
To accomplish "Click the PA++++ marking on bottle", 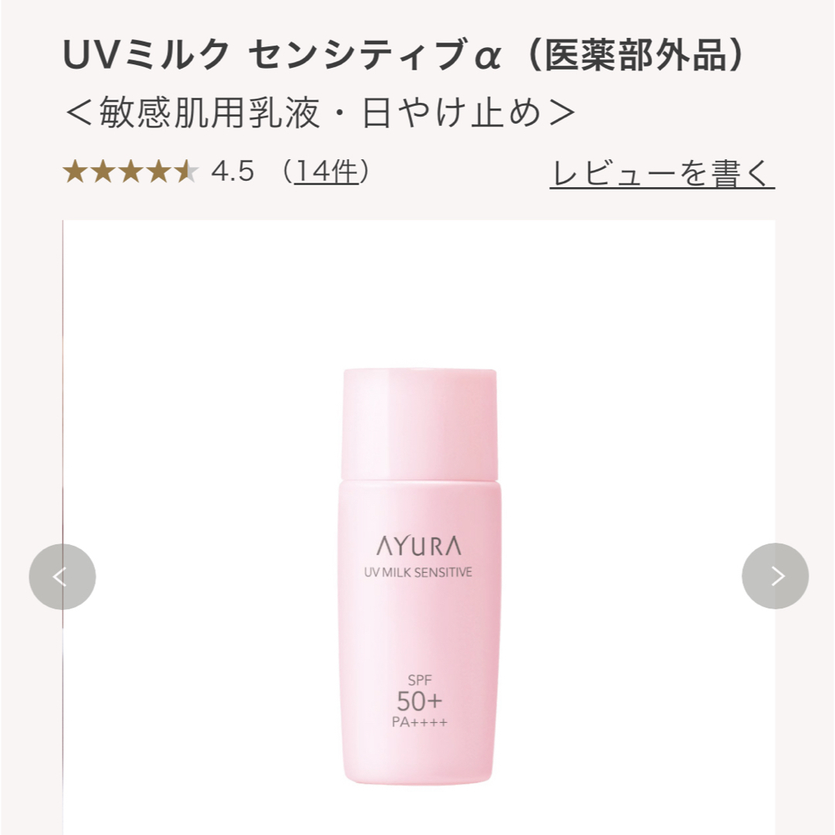I will click(420, 723).
